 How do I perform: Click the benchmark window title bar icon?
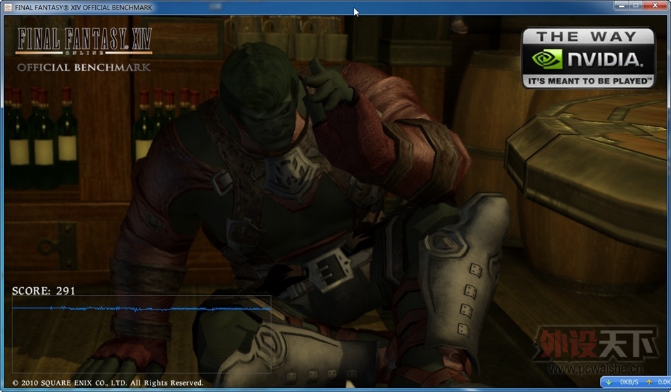coord(8,8)
